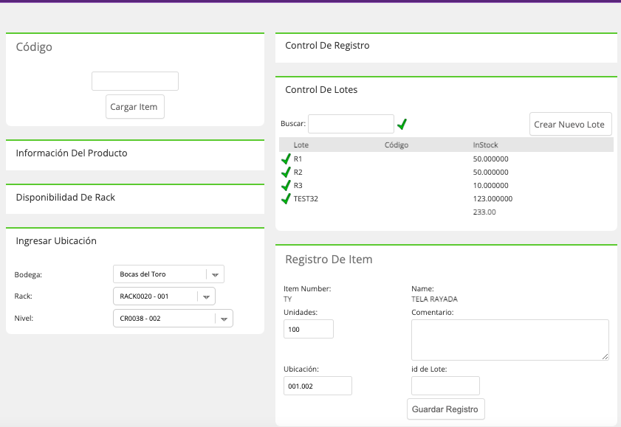Image resolution: width=621 pixels, height=427 pixels.
Task: Click the TELA RAYADA item name
Action: click(434, 299)
